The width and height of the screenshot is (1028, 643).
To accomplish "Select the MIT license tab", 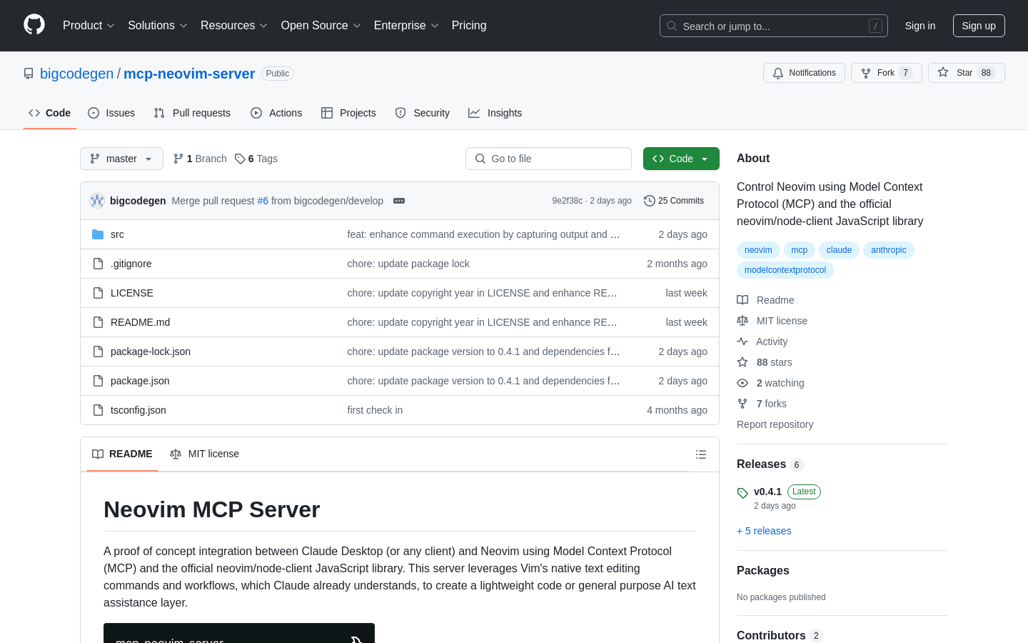I will pyautogui.click(x=204, y=454).
